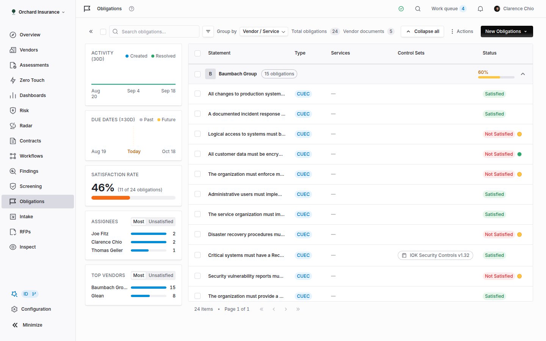Check the 'A documented incident response' row

(x=198, y=114)
